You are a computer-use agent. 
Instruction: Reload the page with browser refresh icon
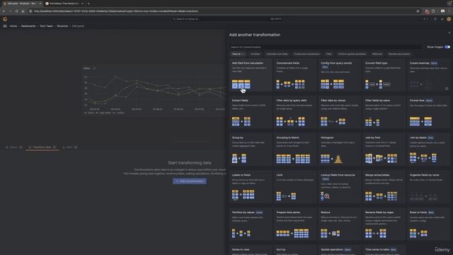(16, 11)
